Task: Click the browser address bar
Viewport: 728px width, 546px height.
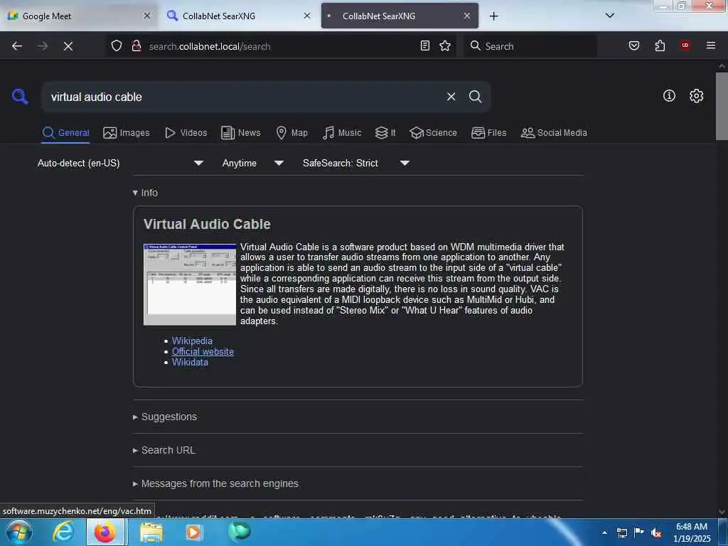Action: tap(281, 46)
